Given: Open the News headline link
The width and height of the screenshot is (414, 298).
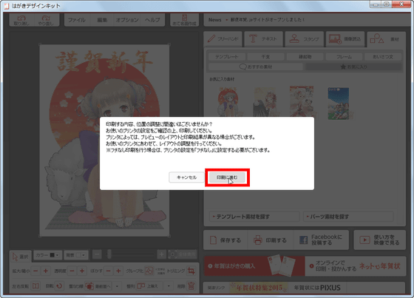Looking at the screenshot, I should tap(268, 20).
